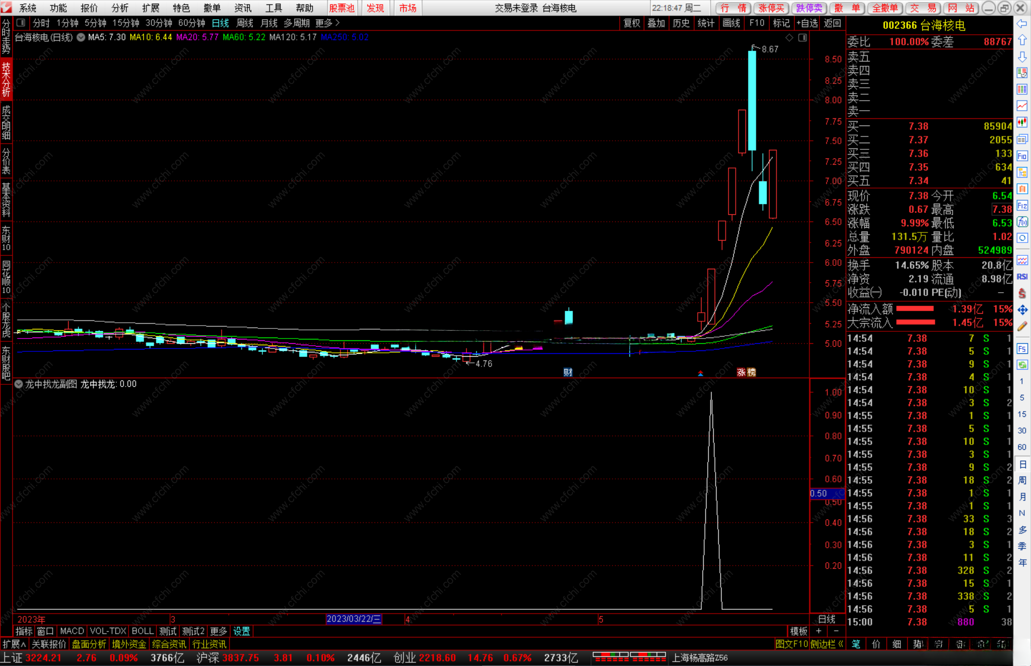Select the pencil drawing tool icon
Image resolution: width=1031 pixels, height=666 pixels.
coord(1022,327)
